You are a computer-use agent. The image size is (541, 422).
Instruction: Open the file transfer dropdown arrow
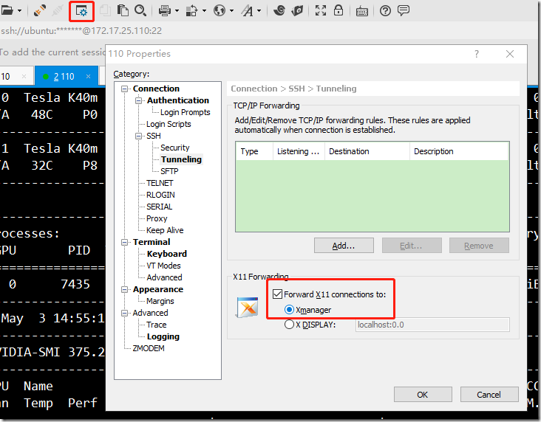pos(204,11)
